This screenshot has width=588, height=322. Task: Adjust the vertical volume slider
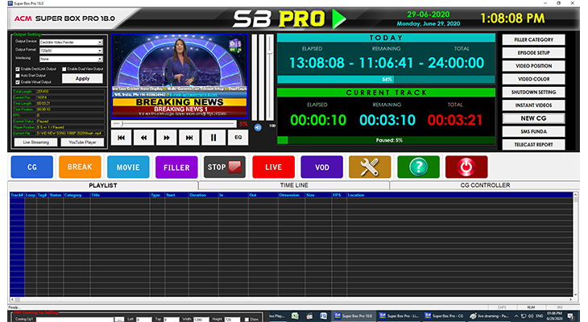(270, 76)
